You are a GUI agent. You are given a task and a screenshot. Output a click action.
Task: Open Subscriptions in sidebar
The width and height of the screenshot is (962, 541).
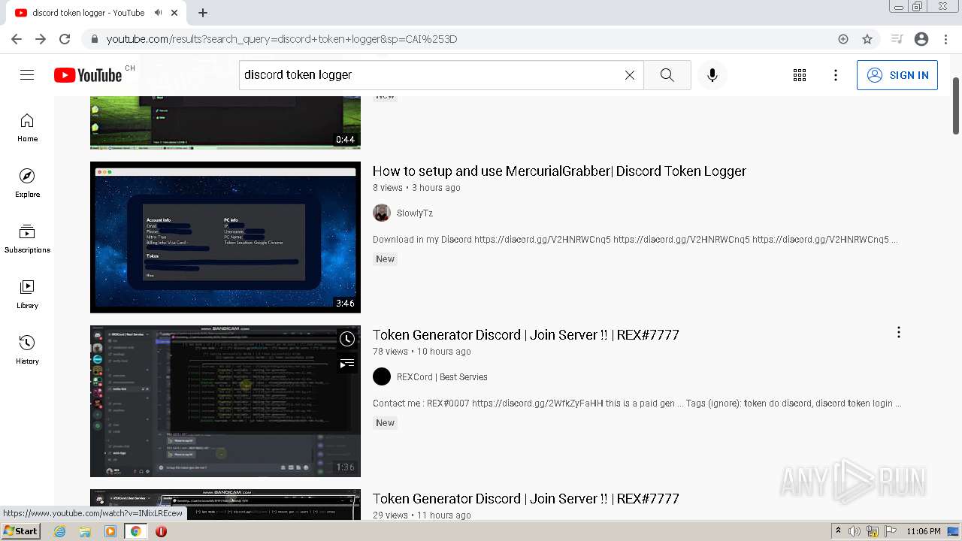(x=27, y=239)
